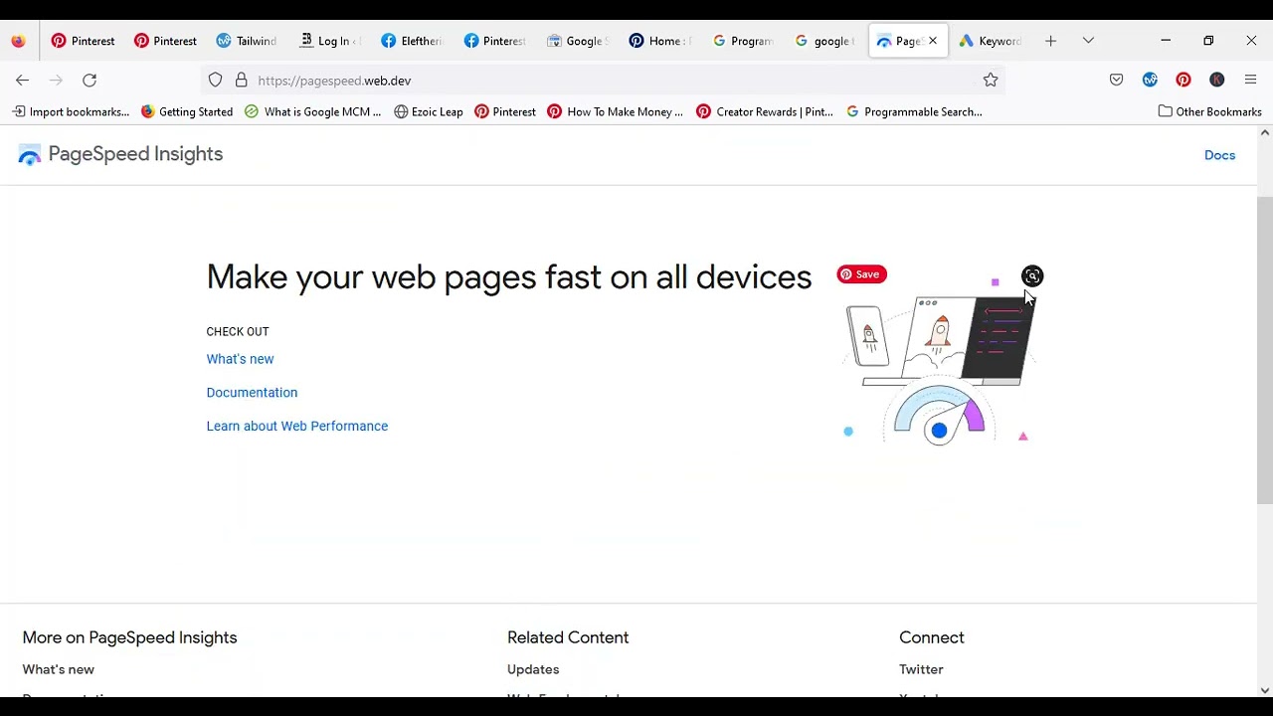Open Learn about Web Performance link

(x=297, y=426)
